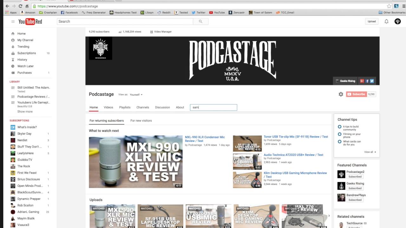
Task: Toggle Subscribed for BandrewPlays
Action: pos(355,200)
